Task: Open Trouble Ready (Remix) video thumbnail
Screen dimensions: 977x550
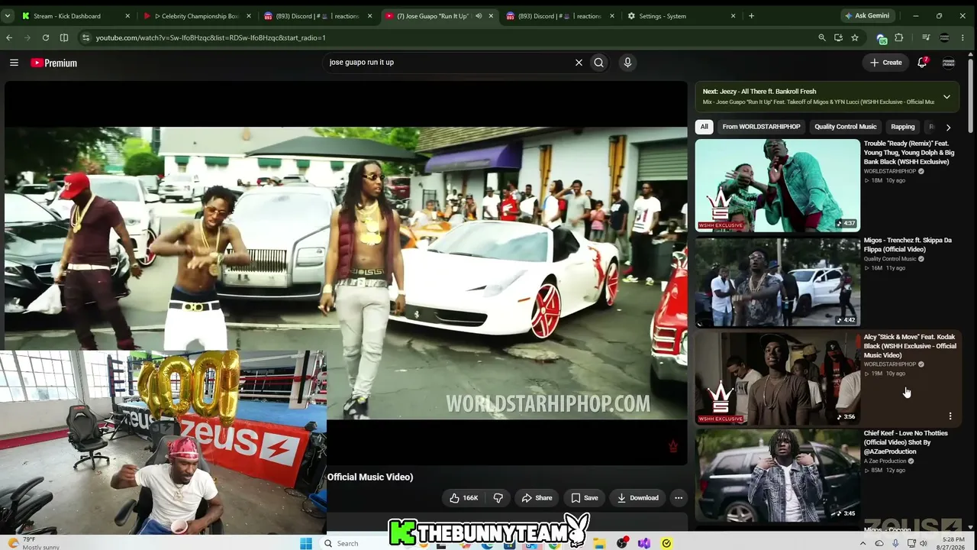Action: pyautogui.click(x=778, y=185)
